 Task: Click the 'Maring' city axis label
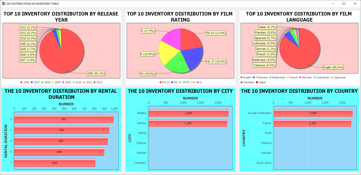(x=142, y=133)
